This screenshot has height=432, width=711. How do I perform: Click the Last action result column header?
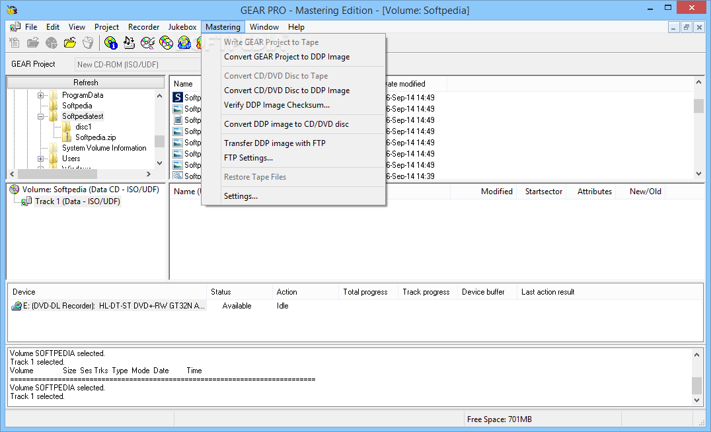coord(609,292)
